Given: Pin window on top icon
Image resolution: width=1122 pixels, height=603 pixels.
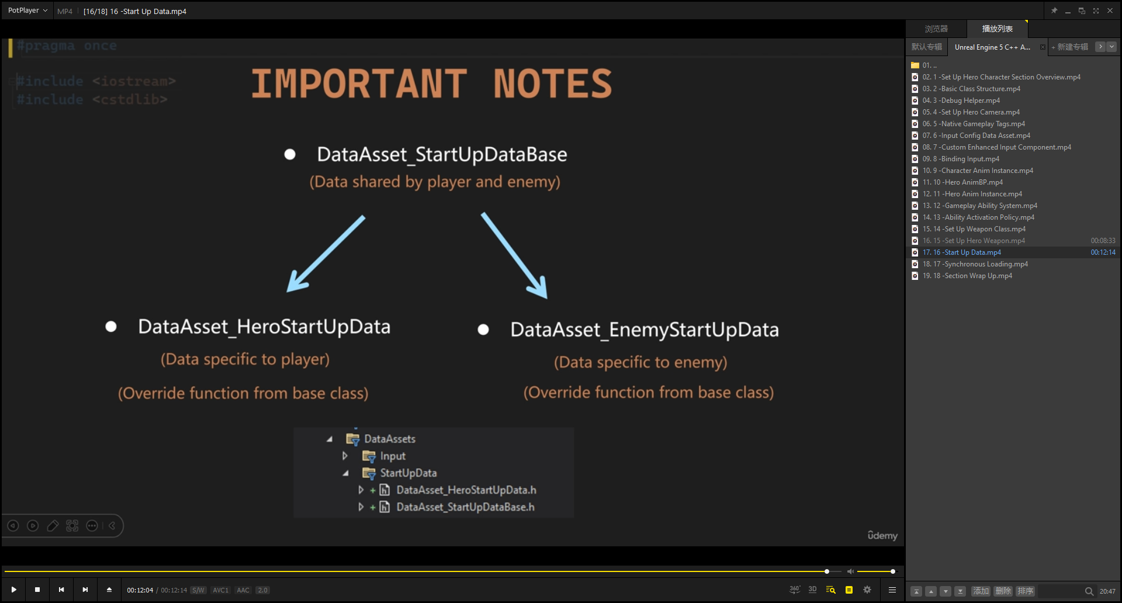Looking at the screenshot, I should pyautogui.click(x=1054, y=11).
